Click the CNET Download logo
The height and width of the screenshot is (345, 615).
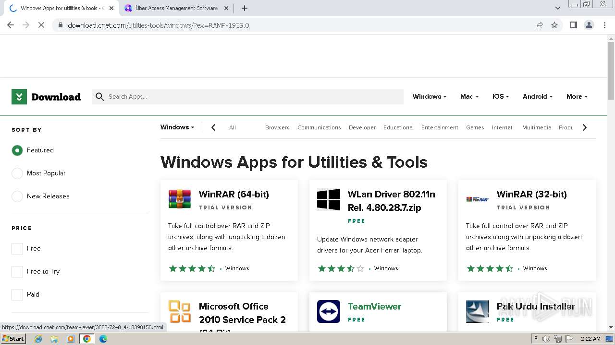[x=46, y=97]
